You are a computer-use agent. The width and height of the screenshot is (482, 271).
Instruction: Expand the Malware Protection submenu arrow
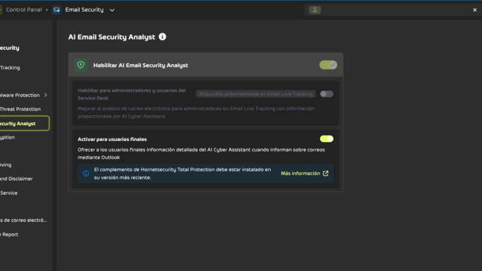pyautogui.click(x=46, y=95)
